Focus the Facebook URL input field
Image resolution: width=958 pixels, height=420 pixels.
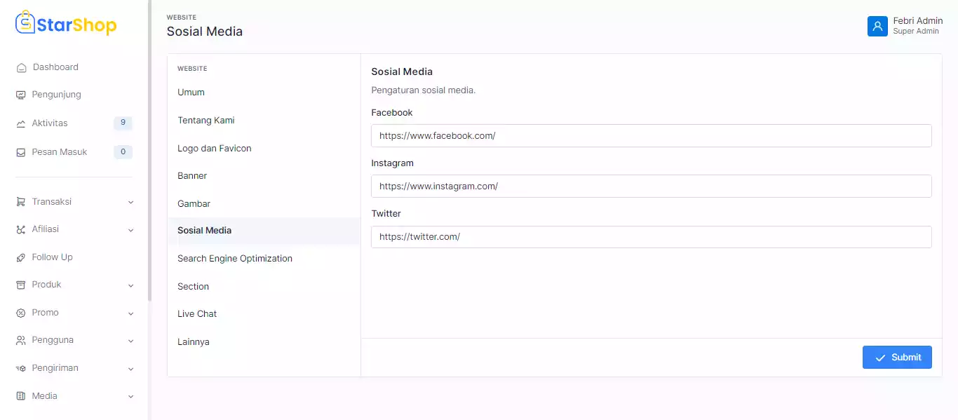click(651, 136)
